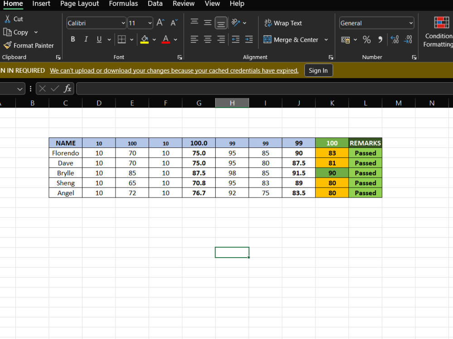Align text right
This screenshot has height=339, width=453.
tap(221, 39)
